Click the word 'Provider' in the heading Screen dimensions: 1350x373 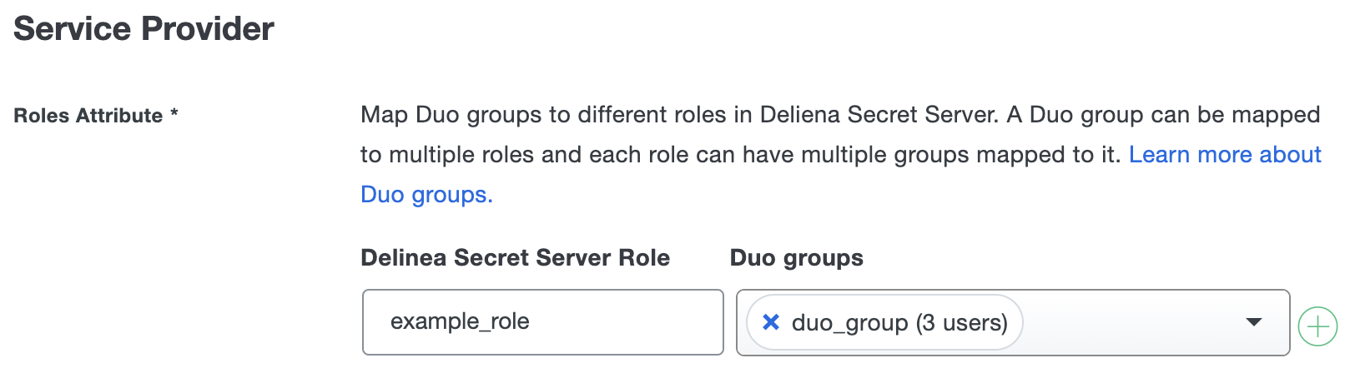208,29
